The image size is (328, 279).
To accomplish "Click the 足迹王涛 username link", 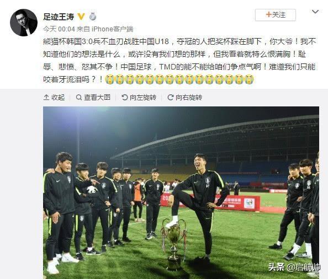I will click(x=59, y=17).
